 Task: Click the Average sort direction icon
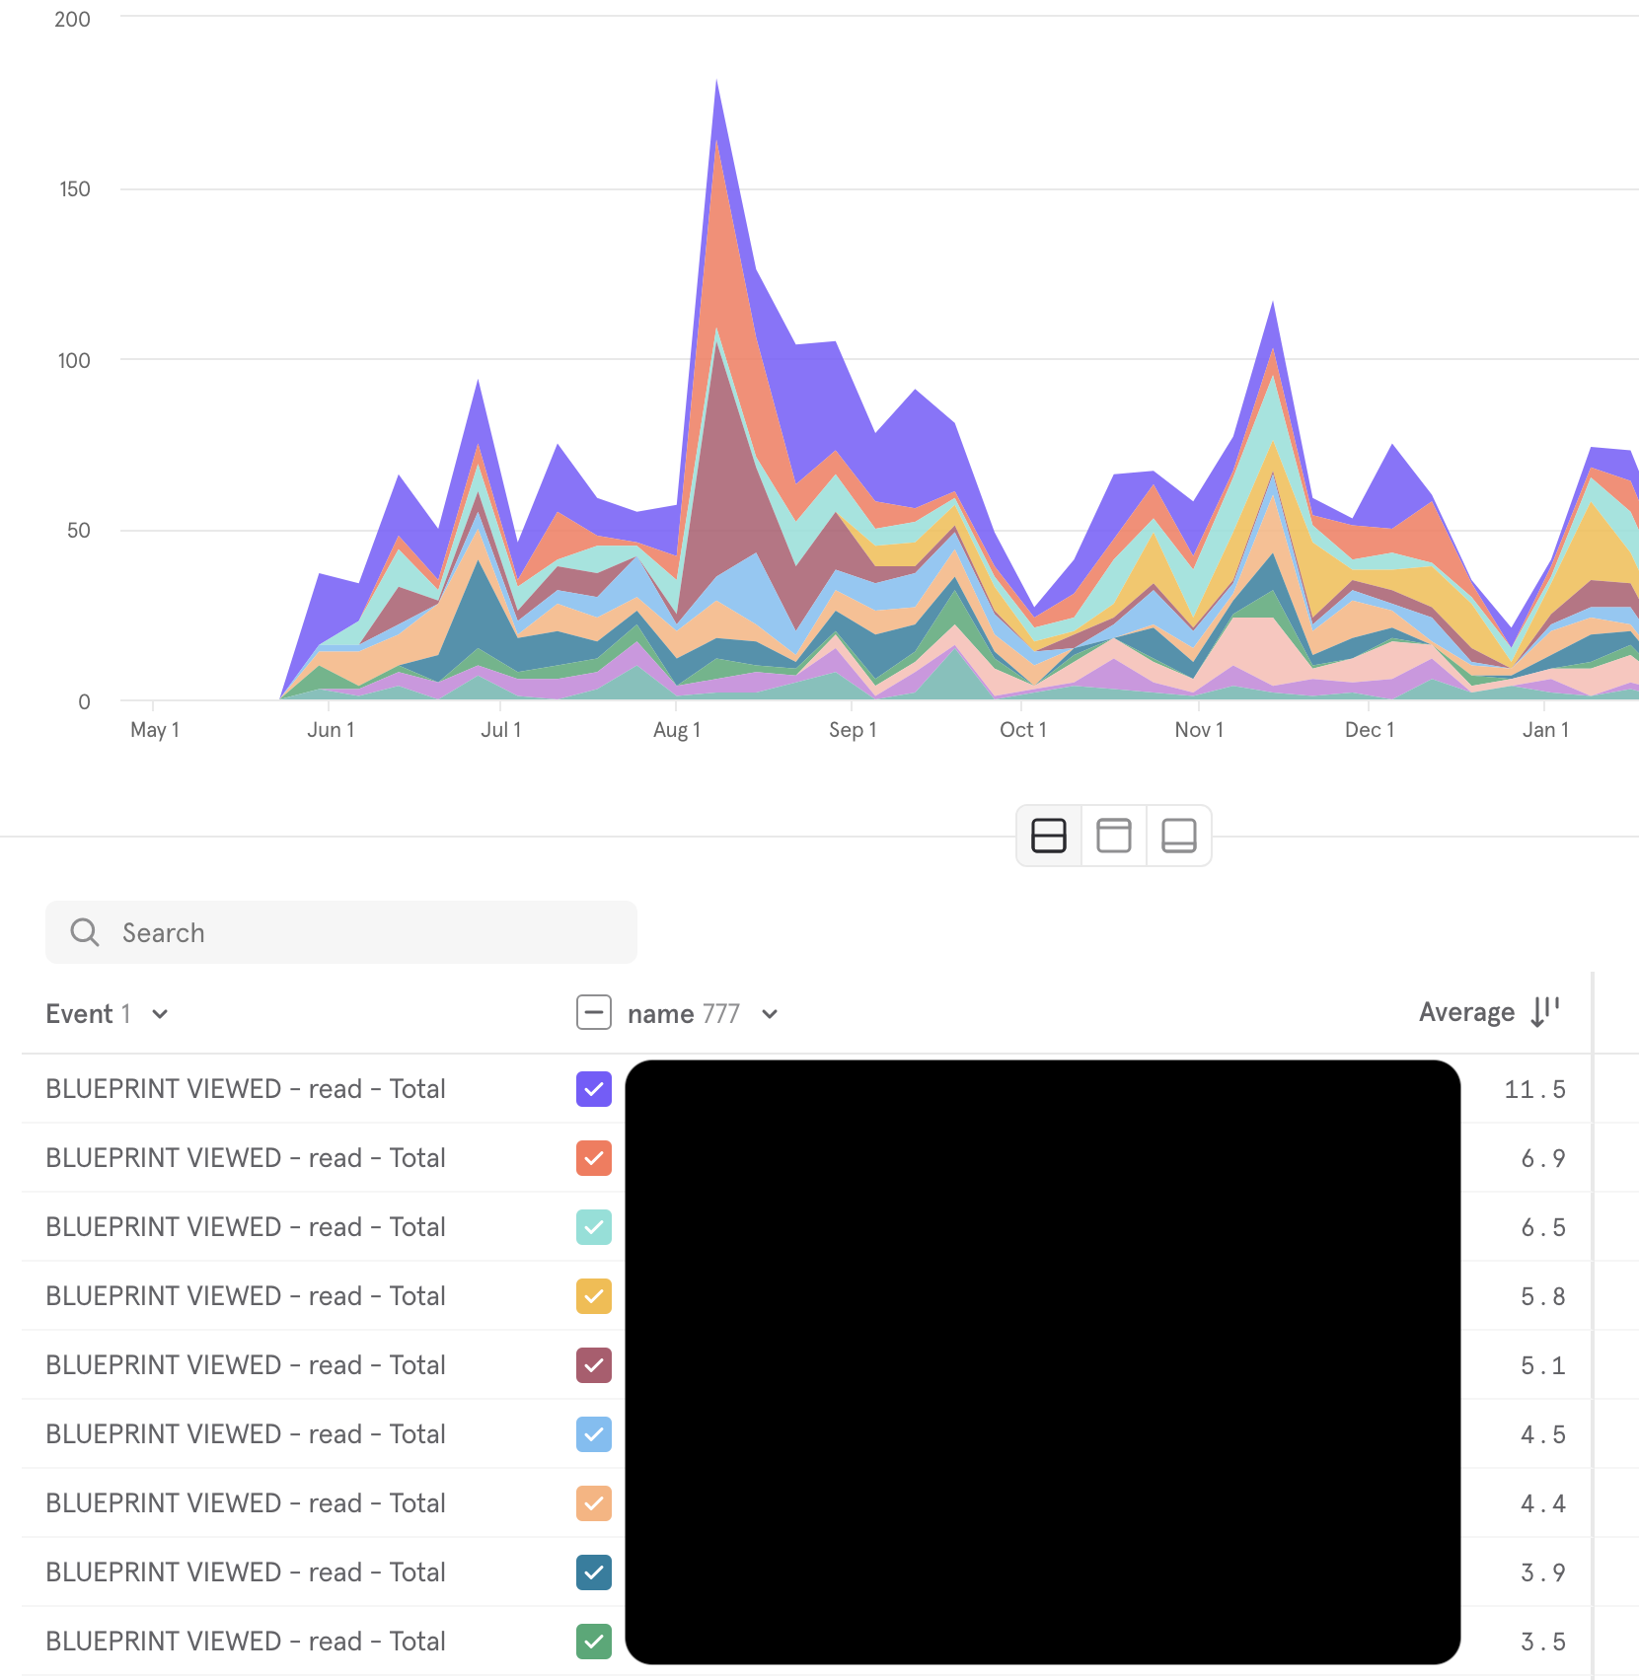click(x=1543, y=1011)
